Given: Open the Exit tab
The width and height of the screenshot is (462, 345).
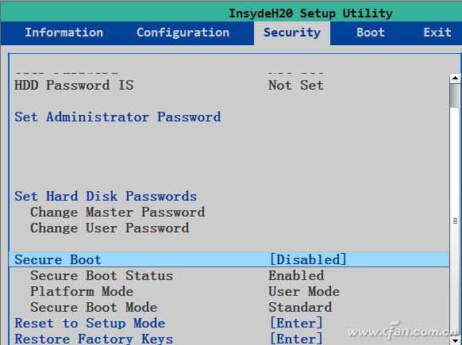Looking at the screenshot, I should tap(437, 33).
